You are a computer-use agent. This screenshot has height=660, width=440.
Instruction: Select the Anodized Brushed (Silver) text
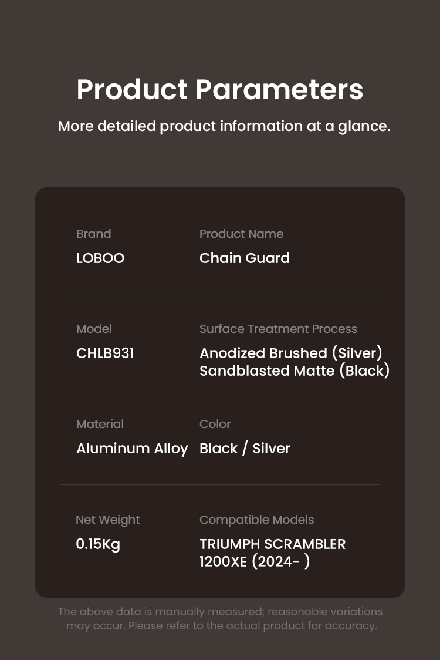pos(290,353)
